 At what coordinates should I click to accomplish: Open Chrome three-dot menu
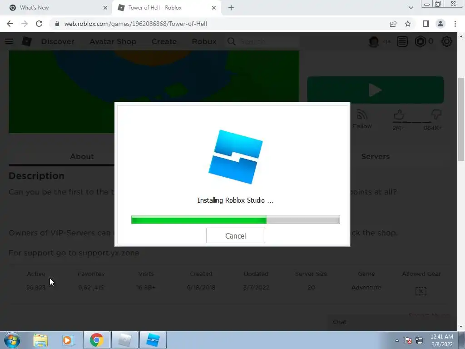[455, 24]
